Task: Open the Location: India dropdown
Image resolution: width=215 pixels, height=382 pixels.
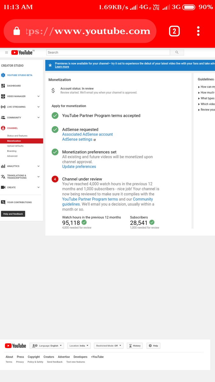Action: pyautogui.click(x=79, y=346)
